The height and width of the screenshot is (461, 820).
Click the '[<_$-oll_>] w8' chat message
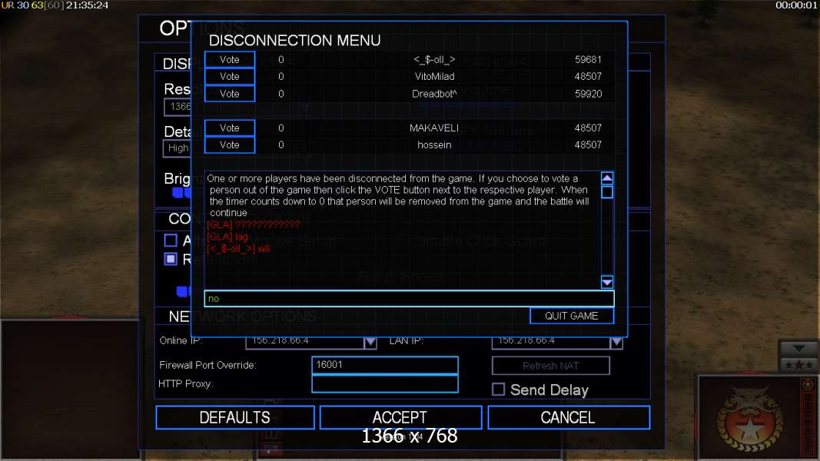[x=238, y=249]
